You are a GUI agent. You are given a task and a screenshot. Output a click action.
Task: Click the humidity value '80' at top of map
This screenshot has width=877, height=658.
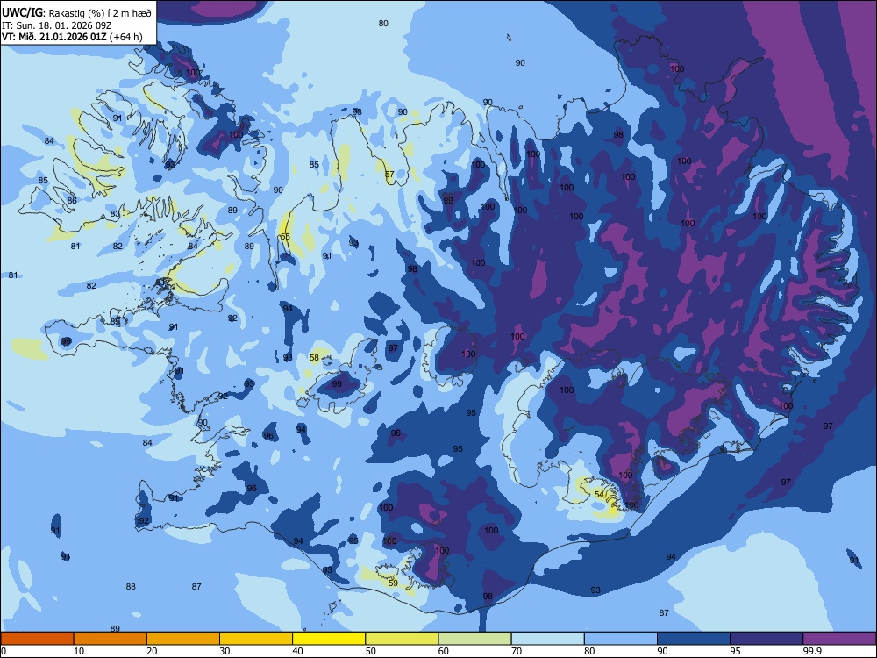point(383,24)
